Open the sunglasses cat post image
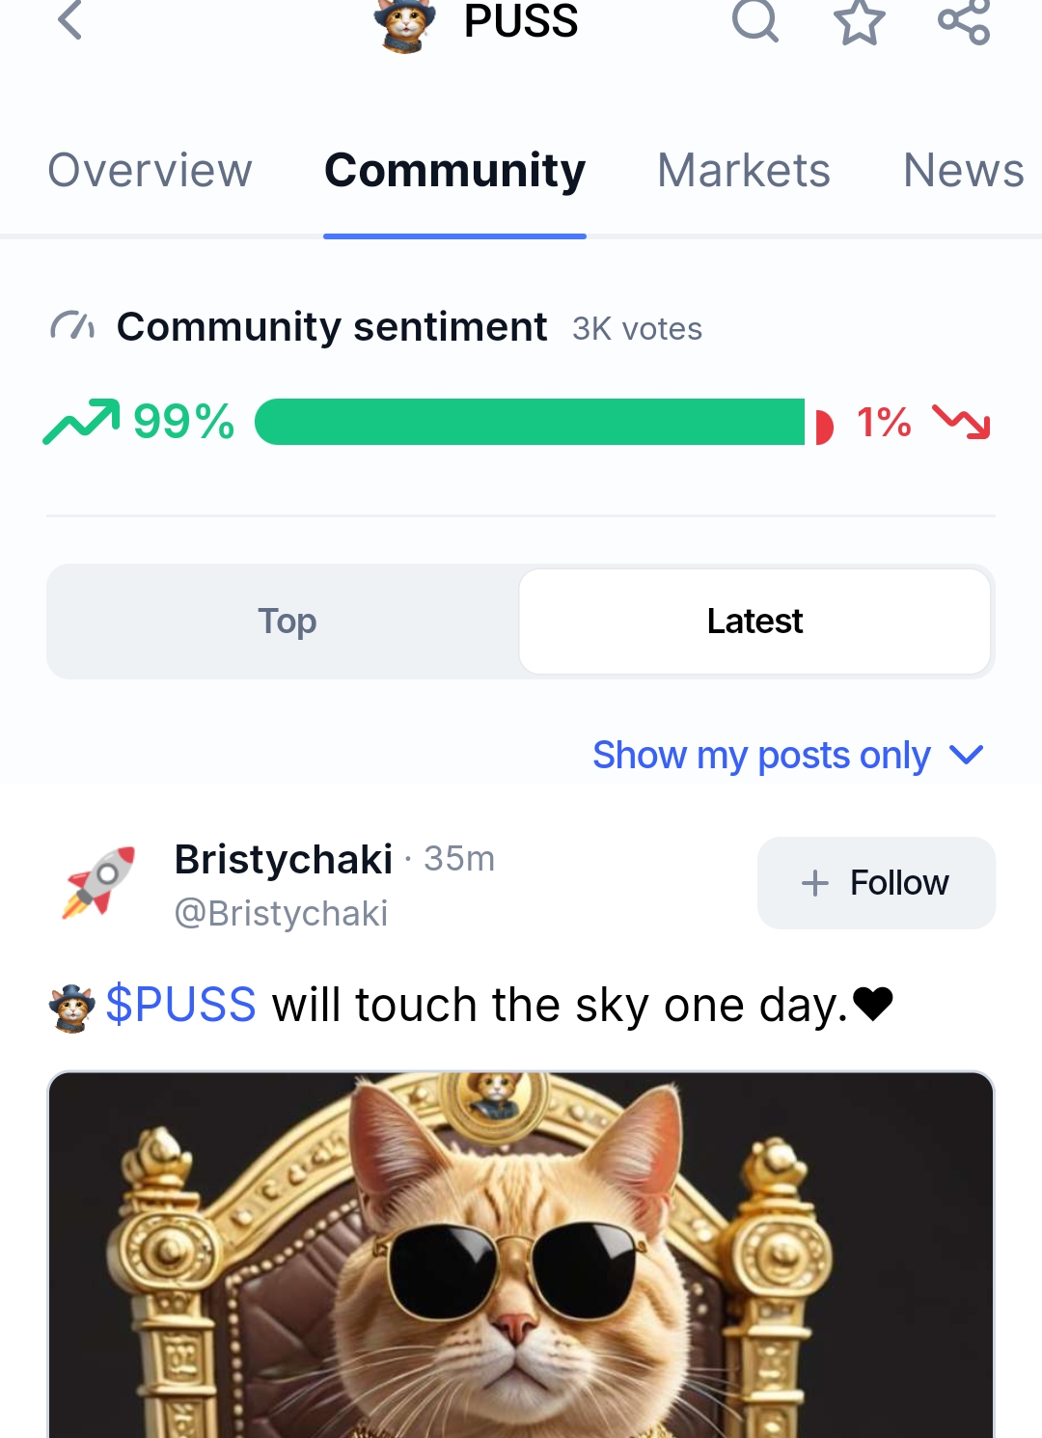The width and height of the screenshot is (1042, 1438). coord(521,1255)
